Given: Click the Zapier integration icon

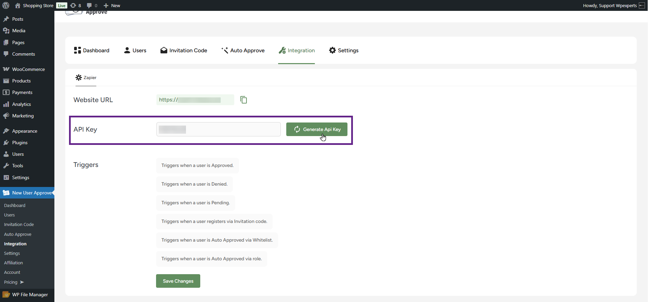Looking at the screenshot, I should [79, 78].
